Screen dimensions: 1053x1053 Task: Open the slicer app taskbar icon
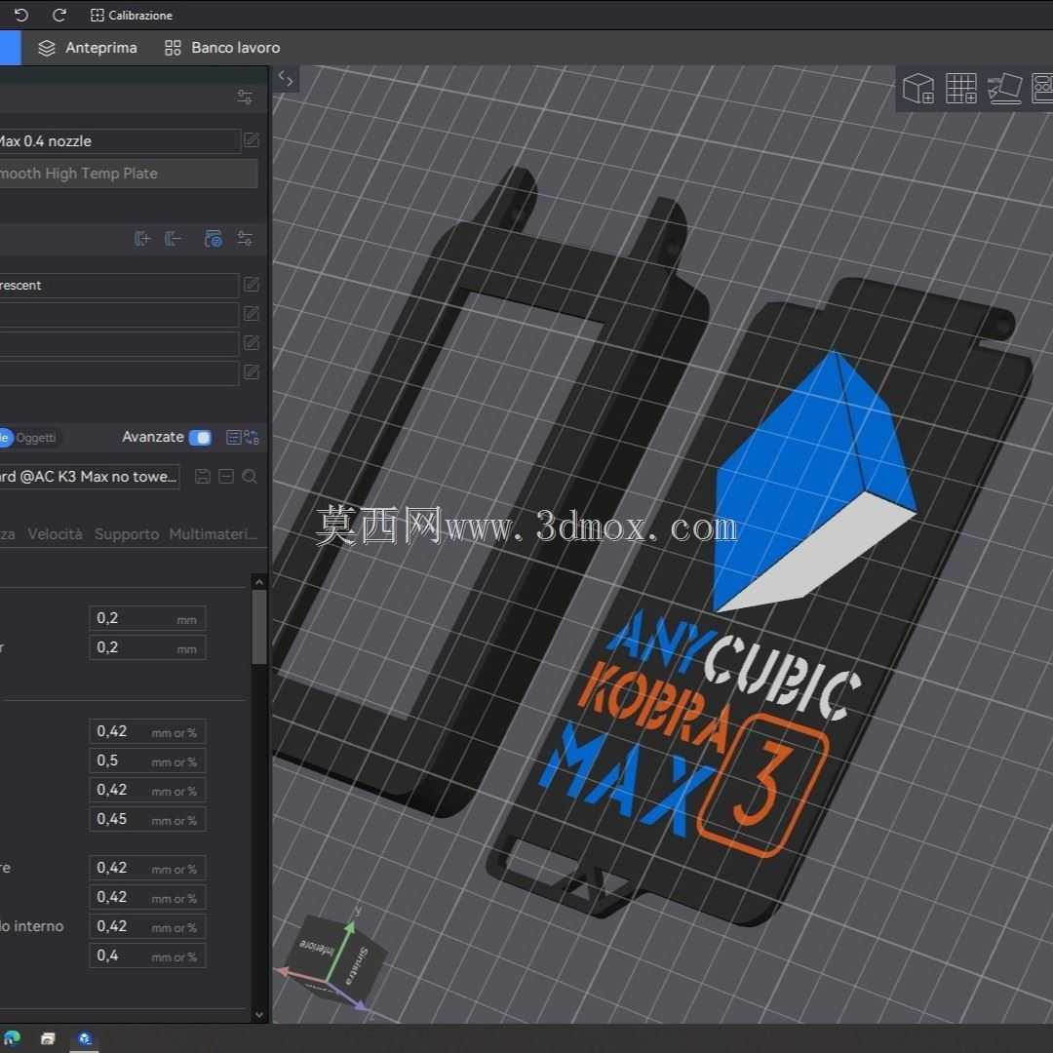pos(85,1038)
